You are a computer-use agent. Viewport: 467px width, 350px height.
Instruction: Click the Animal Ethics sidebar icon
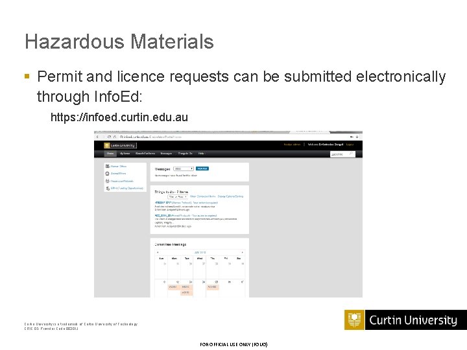(108, 173)
